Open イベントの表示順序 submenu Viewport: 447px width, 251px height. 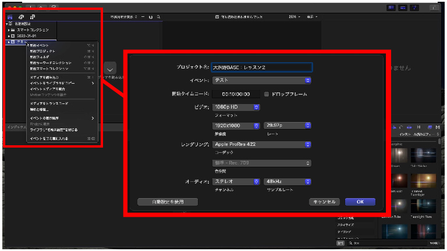coord(62,118)
